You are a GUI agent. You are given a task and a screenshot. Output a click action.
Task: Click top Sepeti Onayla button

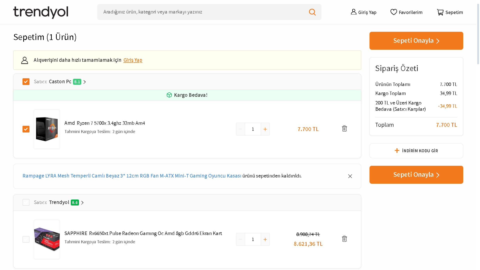[x=416, y=41]
